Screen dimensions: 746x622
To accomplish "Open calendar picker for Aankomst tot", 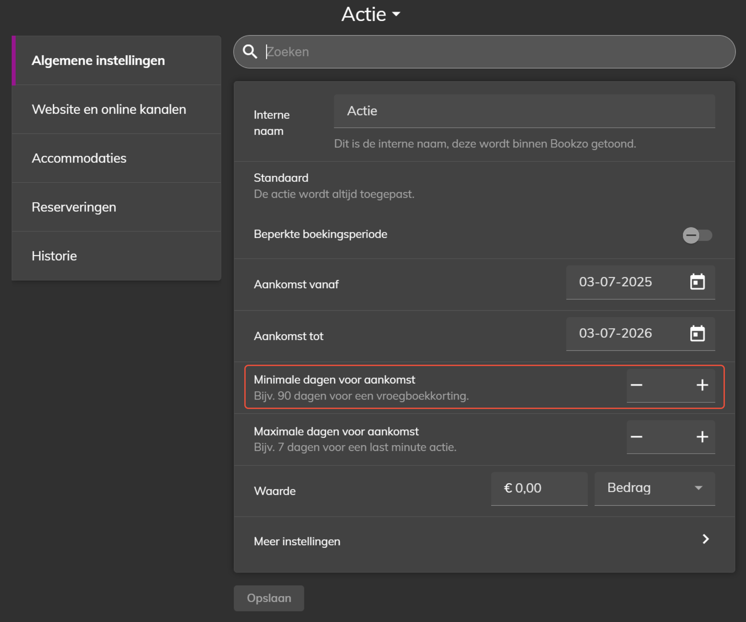I will [697, 334].
